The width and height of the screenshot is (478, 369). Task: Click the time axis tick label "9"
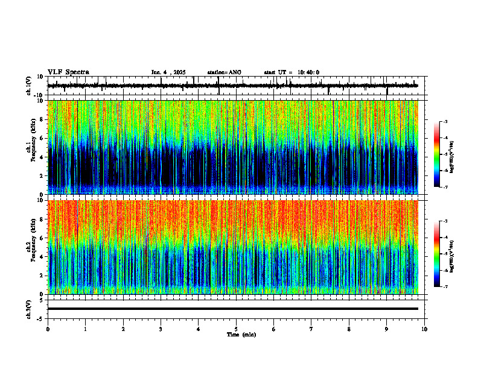pos(386,329)
